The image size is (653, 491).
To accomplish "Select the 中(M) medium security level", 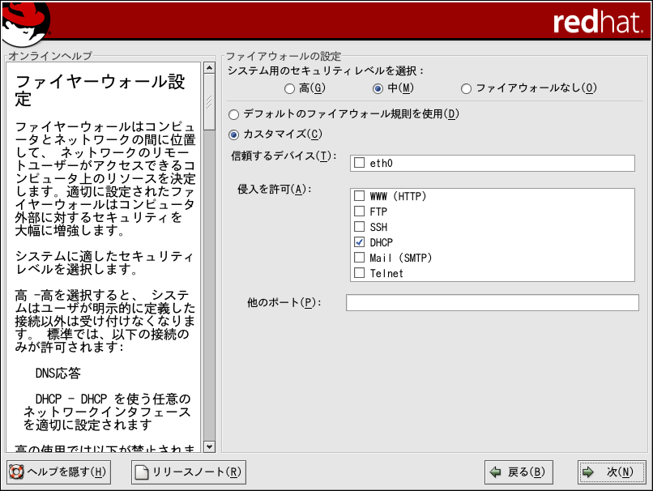I will click(378, 88).
